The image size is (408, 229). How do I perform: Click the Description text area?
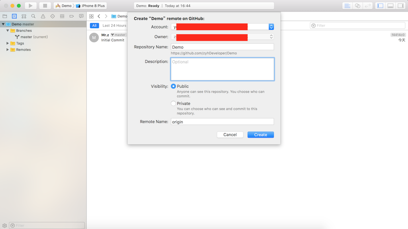click(x=222, y=69)
